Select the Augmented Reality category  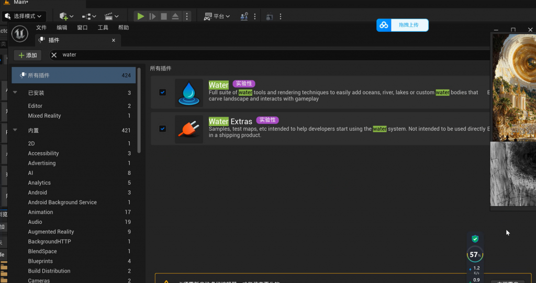point(73,232)
